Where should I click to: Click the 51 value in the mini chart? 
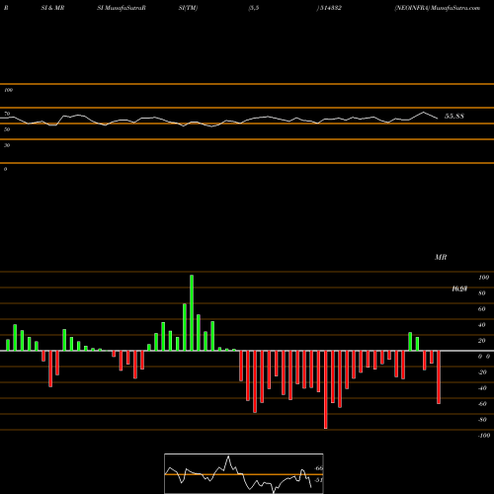coord(319,480)
